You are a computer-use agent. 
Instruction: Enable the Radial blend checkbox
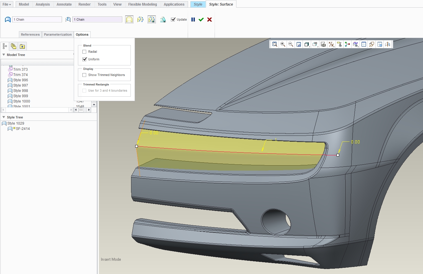coord(84,52)
